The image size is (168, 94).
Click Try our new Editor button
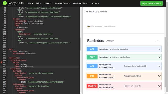click(x=151, y=3)
